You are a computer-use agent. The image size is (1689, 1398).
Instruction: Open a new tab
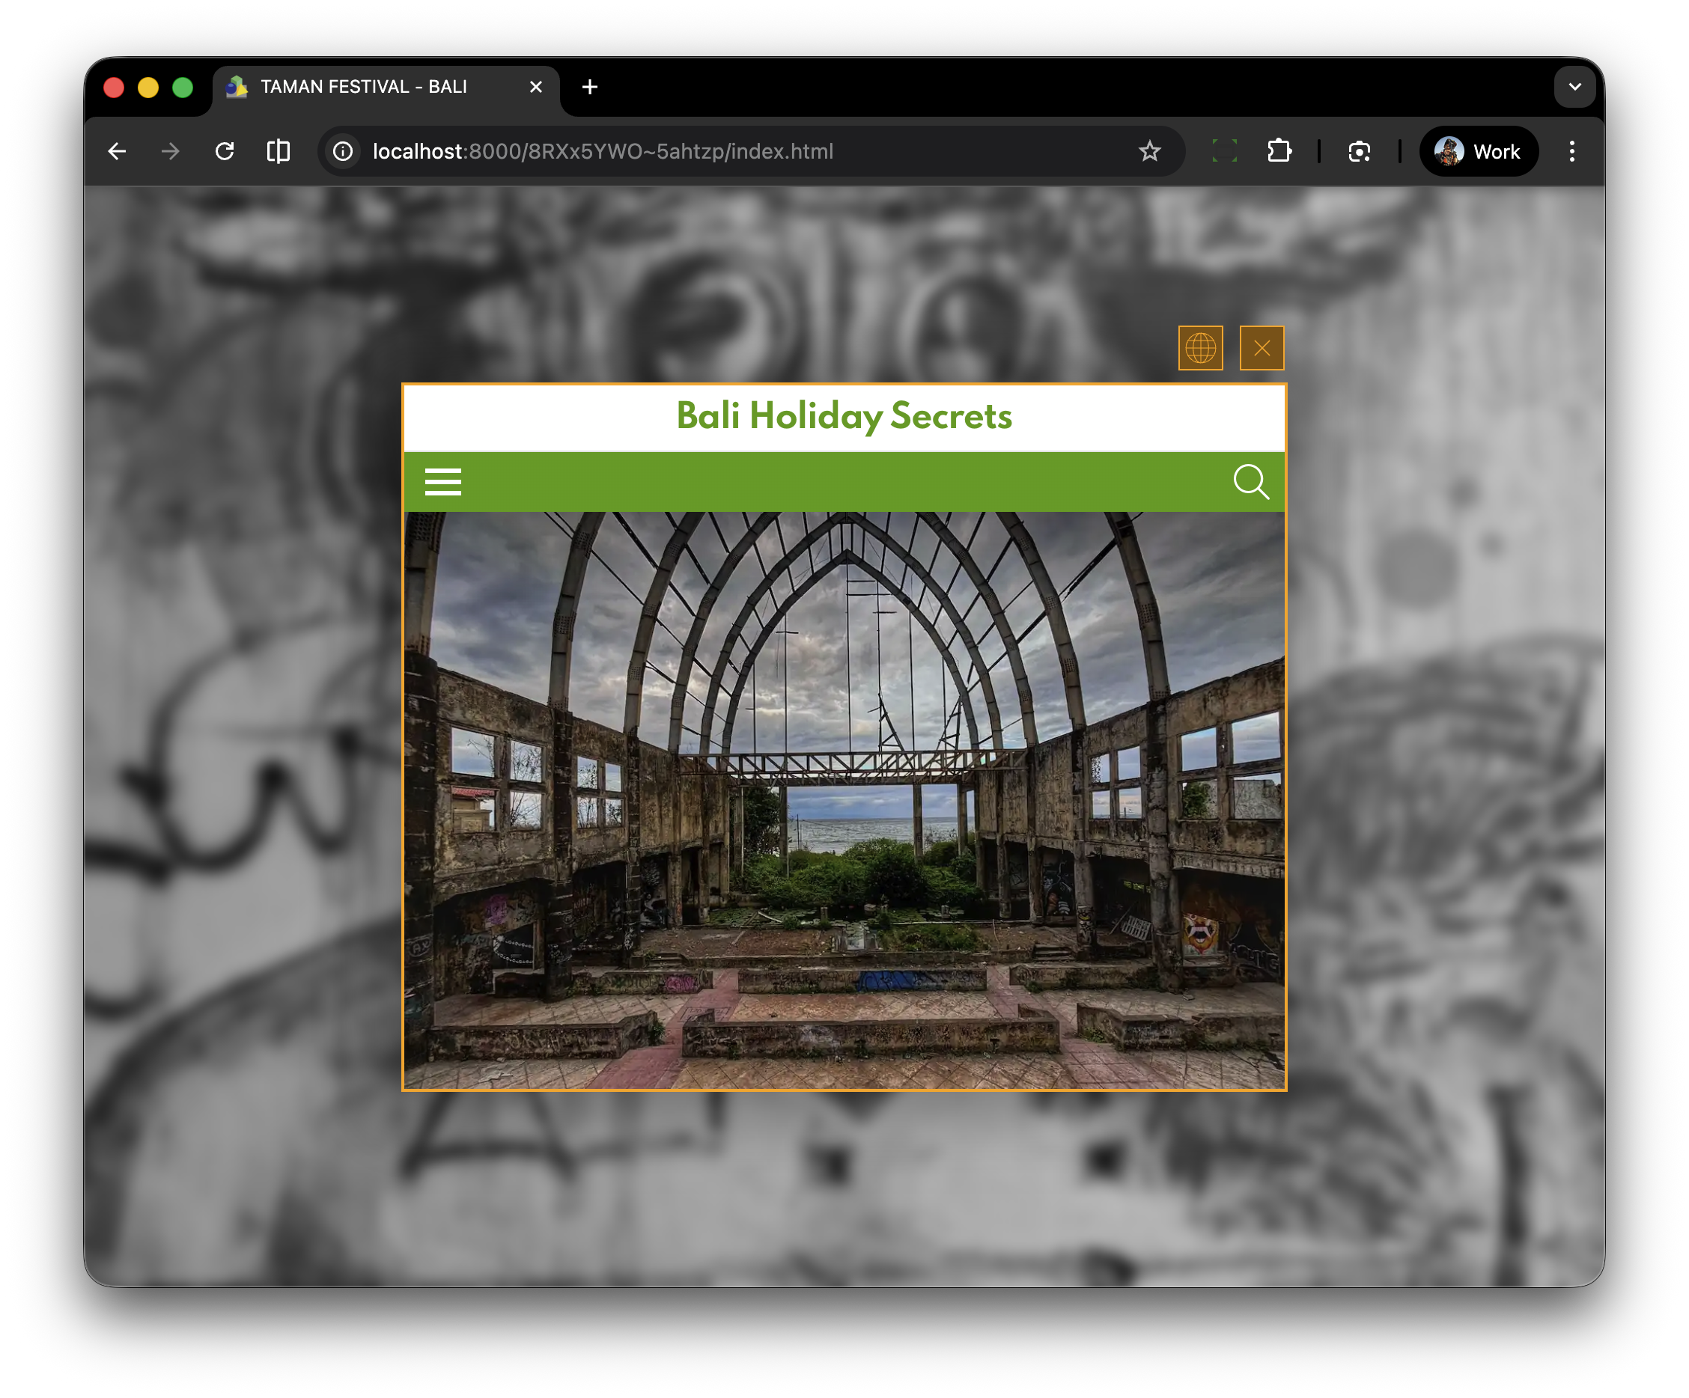(x=589, y=87)
